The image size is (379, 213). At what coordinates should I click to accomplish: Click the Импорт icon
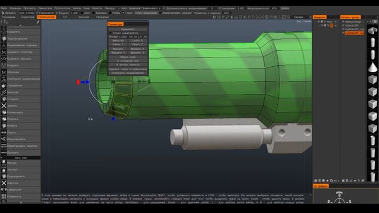point(4,163)
